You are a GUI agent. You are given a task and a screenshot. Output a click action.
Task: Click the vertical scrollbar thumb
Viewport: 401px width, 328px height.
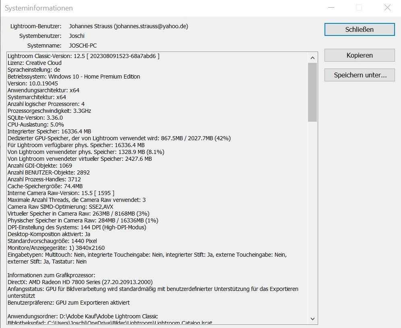tap(312, 92)
